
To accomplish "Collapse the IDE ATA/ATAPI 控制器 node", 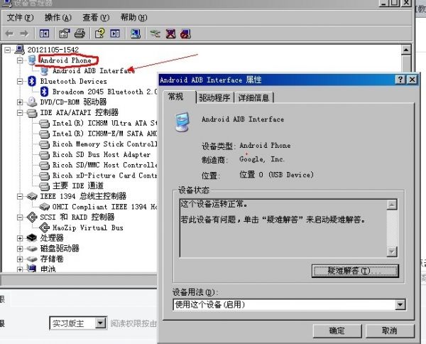I will 20,112.
